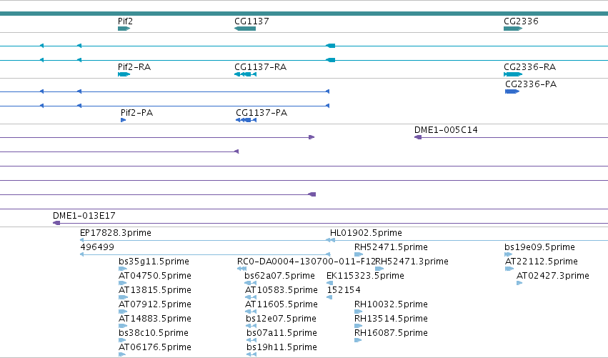
Task: Select the CG1137 gene label
Action: click(251, 21)
